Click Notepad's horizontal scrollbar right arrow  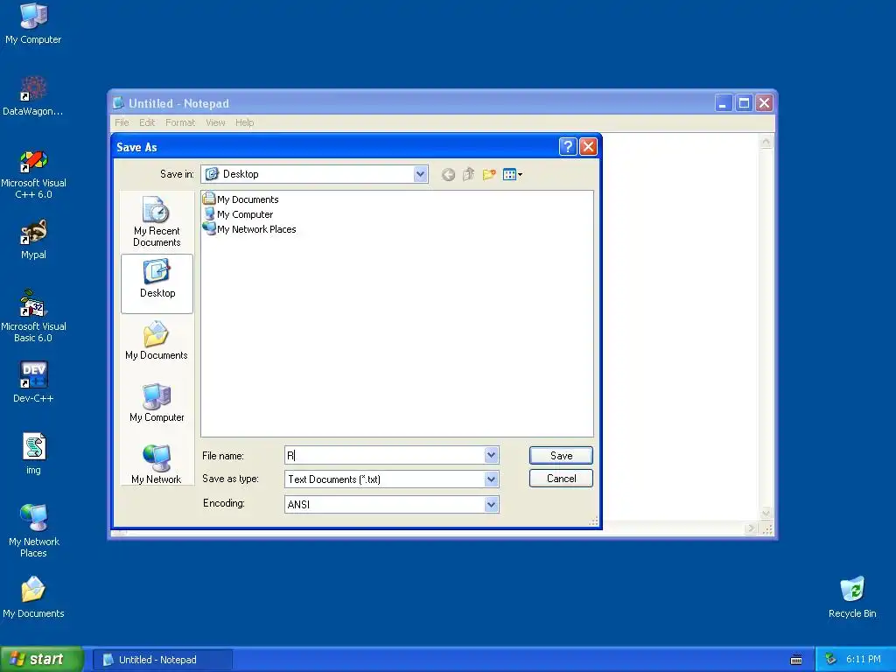[752, 528]
